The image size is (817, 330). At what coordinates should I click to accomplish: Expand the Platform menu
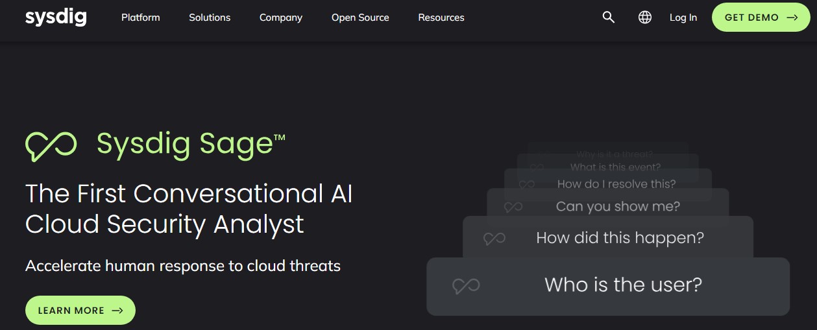coord(140,18)
